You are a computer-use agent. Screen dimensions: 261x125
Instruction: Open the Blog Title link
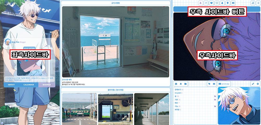click(x=15, y=42)
